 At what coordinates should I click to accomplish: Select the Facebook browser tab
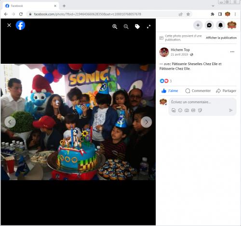point(30,6)
